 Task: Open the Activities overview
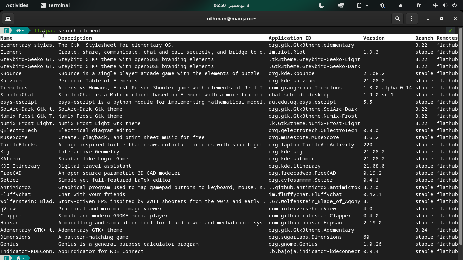point(17,5)
